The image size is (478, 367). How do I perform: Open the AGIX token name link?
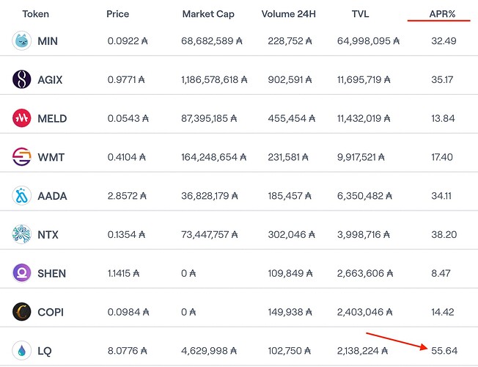pyautogui.click(x=50, y=79)
